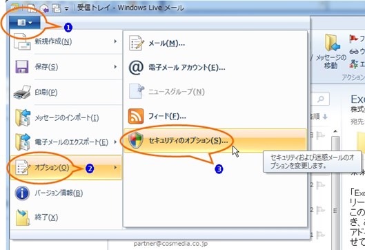365x250 pixels.
Task: Click the security shield icon
Action: click(x=136, y=140)
